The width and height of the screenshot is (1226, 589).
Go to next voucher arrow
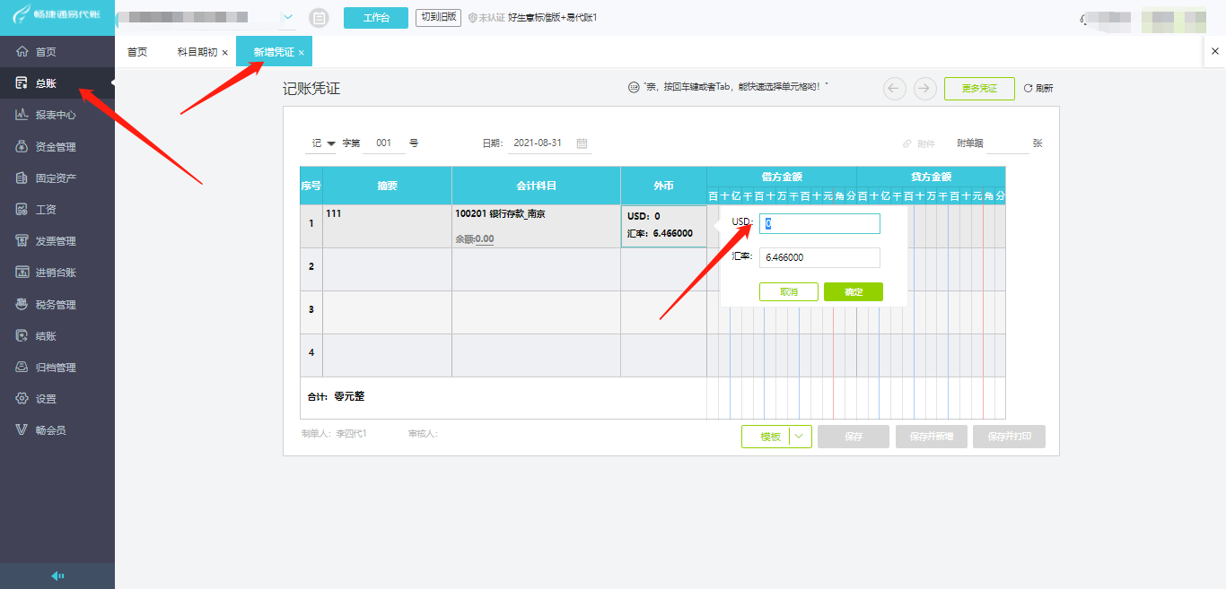pos(925,89)
